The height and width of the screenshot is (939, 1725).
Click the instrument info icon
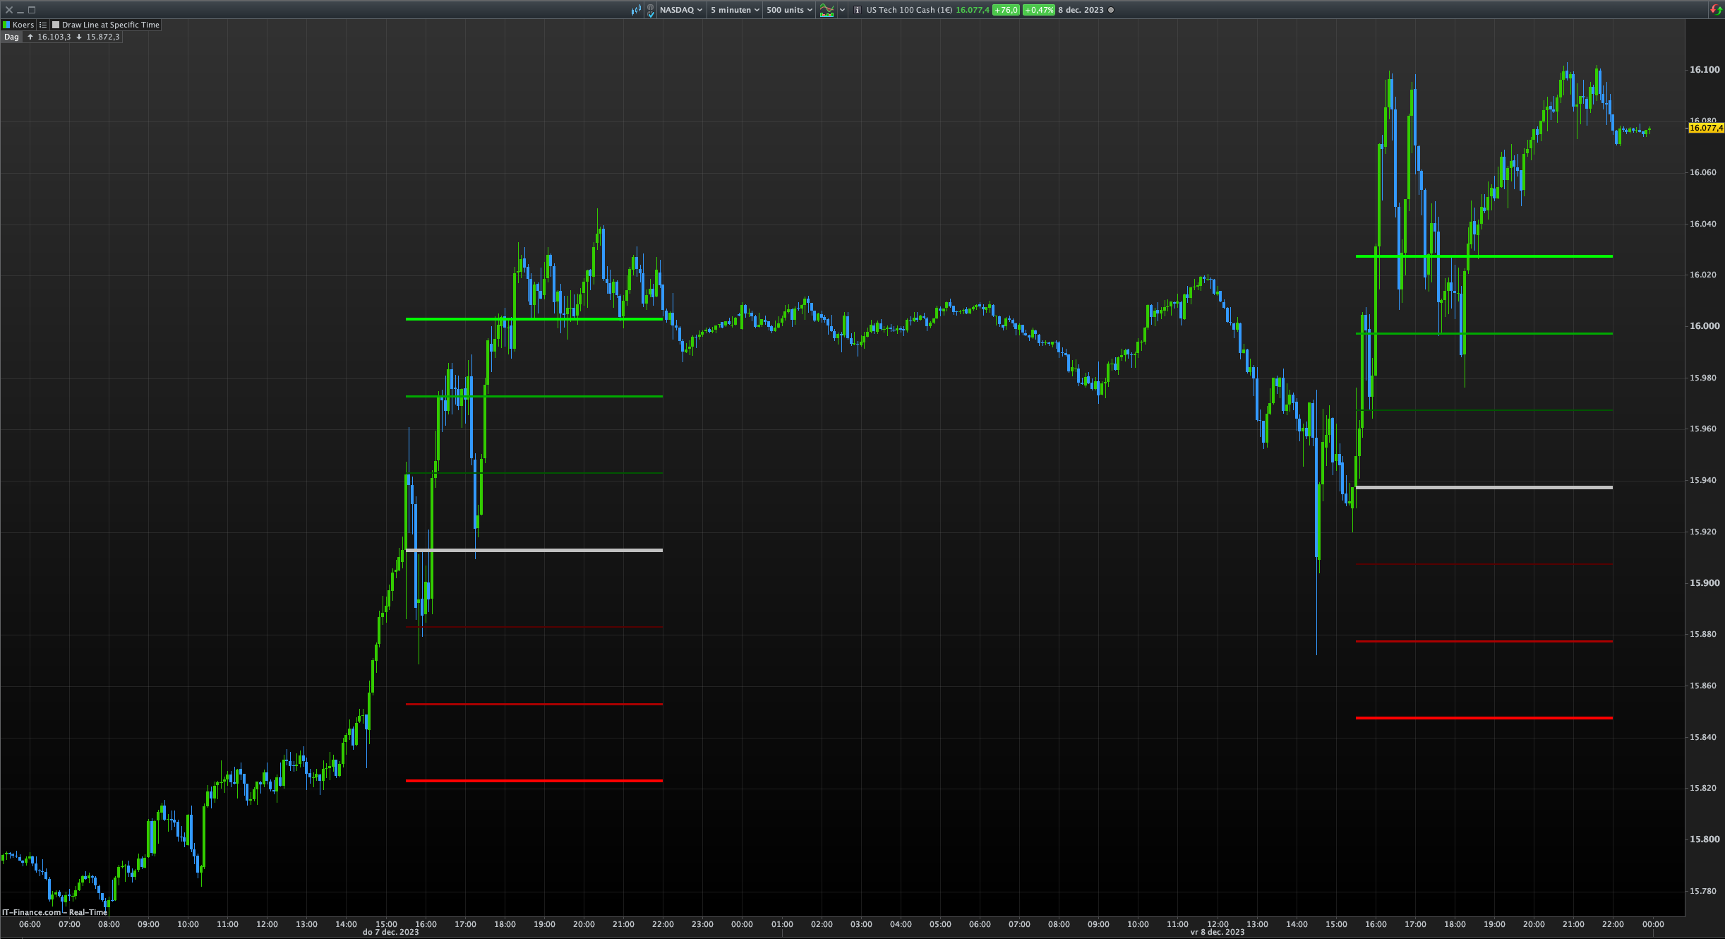click(858, 10)
